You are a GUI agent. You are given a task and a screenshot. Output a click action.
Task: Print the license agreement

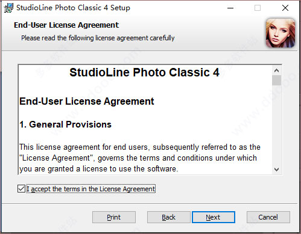pyautogui.click(x=114, y=217)
